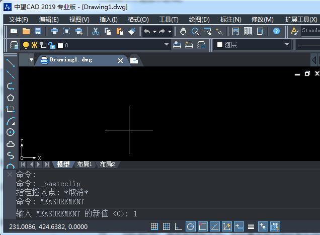Activate realtime zoom tool

tap(195, 31)
